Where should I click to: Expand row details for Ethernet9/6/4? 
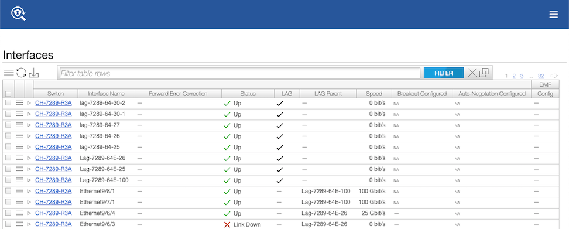point(29,213)
